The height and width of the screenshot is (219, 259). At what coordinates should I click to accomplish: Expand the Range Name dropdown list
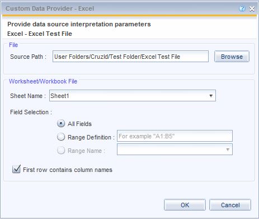pyautogui.click(x=175, y=150)
